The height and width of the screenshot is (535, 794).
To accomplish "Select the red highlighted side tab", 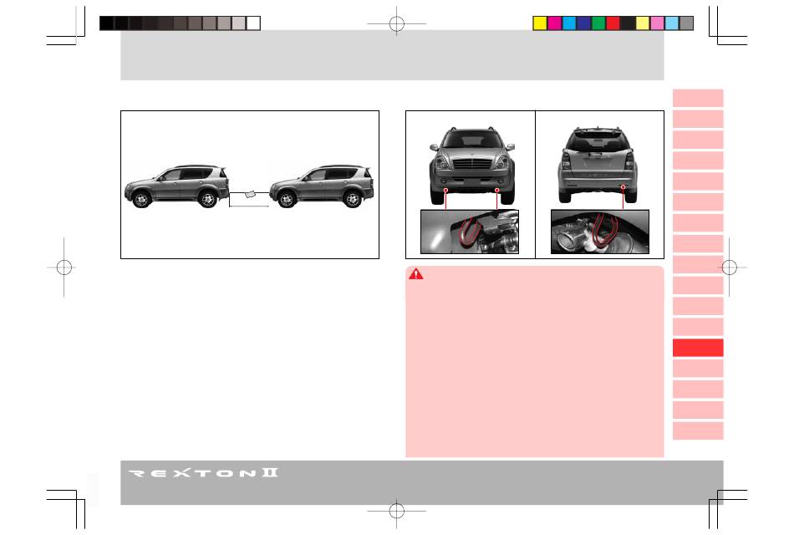I will (698, 348).
